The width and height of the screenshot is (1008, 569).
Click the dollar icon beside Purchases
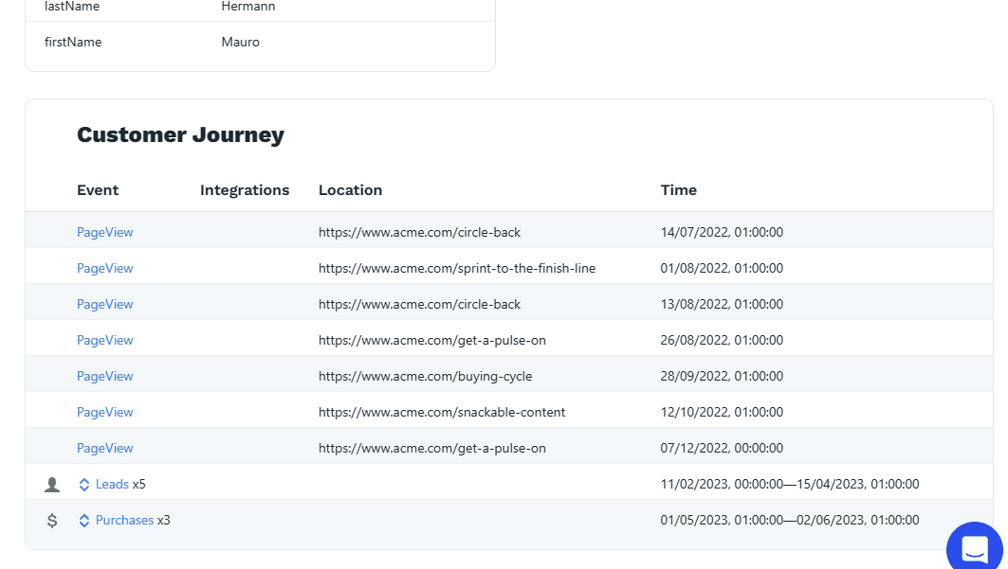pyautogui.click(x=52, y=520)
